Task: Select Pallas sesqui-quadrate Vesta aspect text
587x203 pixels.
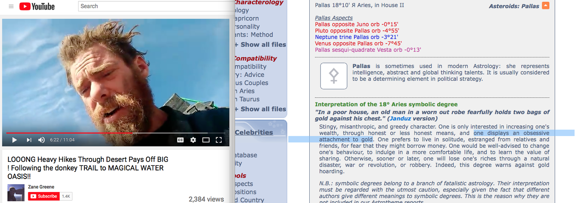Action: coord(368,49)
